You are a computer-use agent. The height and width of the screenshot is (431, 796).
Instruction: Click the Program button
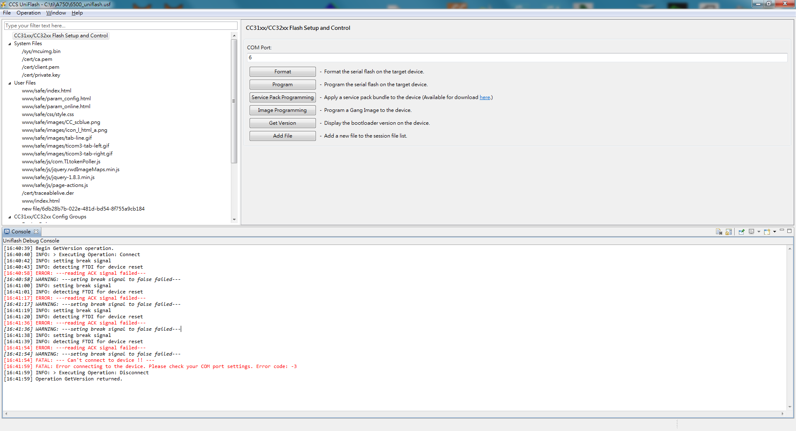283,85
